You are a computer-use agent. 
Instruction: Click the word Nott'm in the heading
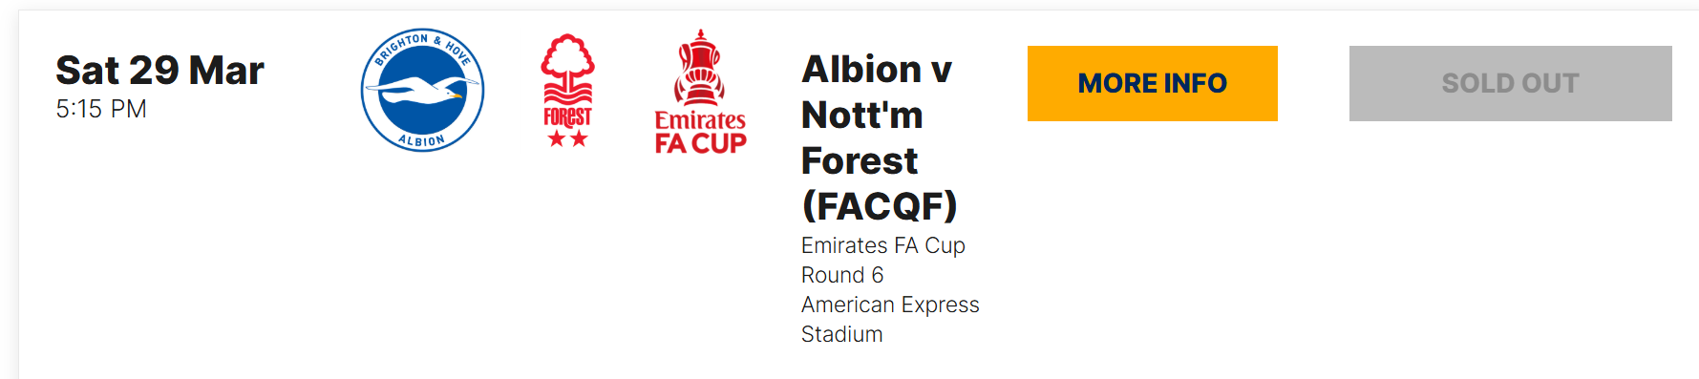pyautogui.click(x=862, y=115)
